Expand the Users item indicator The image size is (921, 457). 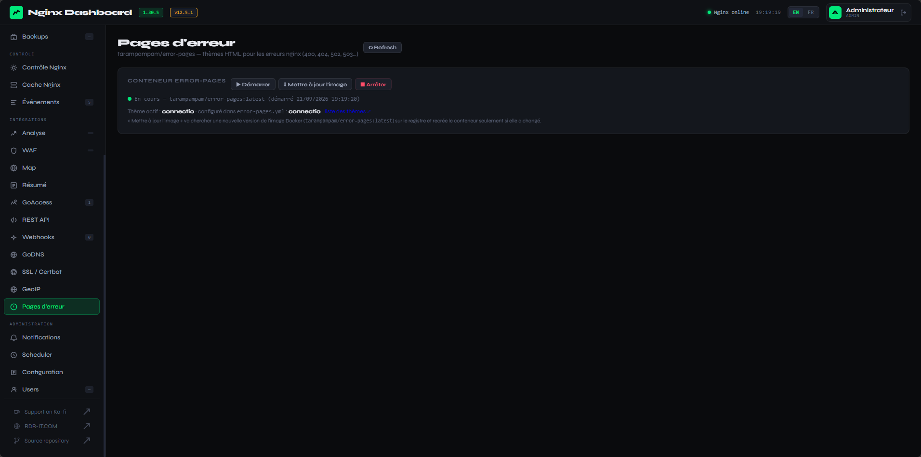click(89, 390)
